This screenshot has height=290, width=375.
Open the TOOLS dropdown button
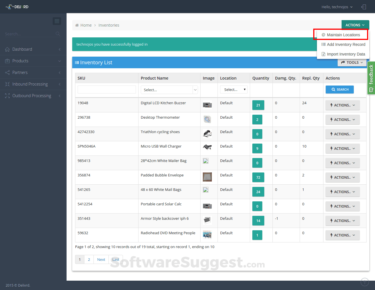coord(352,62)
